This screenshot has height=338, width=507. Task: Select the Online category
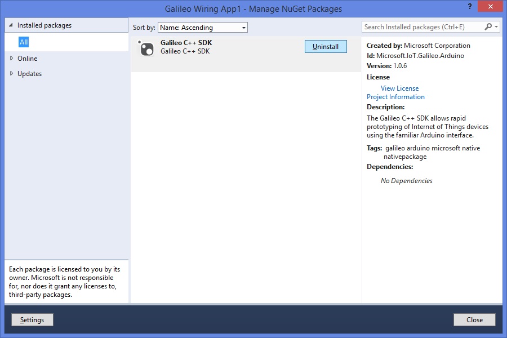coord(28,59)
